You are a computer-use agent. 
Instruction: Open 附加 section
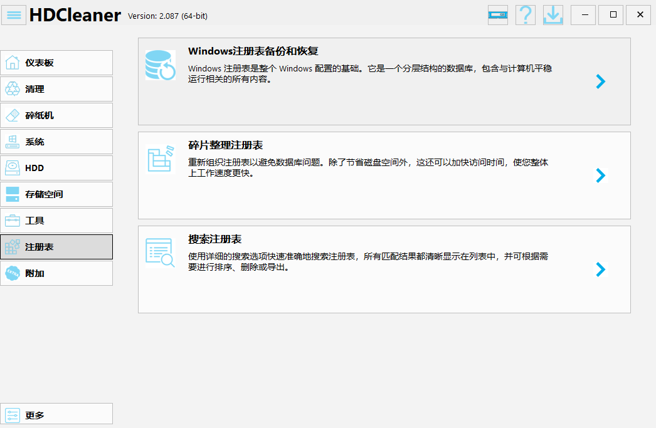(56, 273)
